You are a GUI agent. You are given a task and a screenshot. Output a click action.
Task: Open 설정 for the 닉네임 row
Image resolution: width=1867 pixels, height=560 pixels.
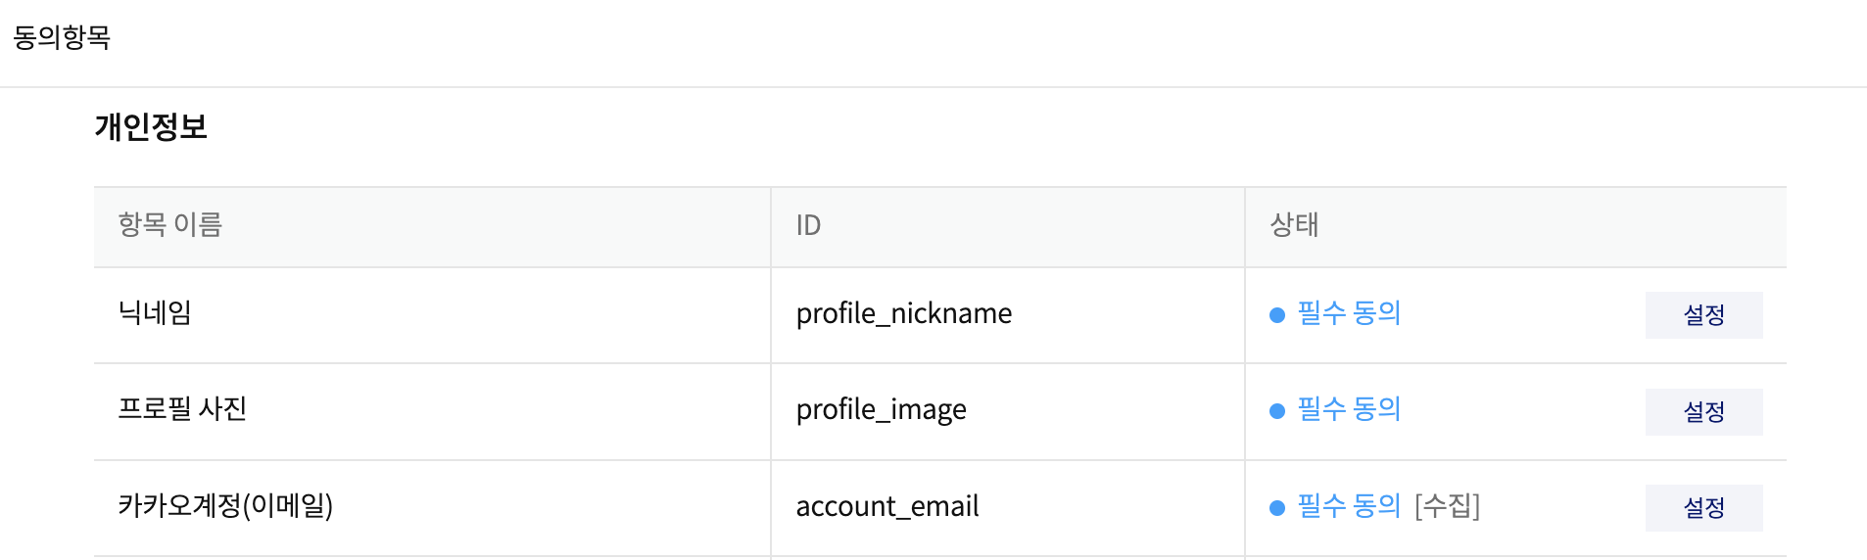1703,315
